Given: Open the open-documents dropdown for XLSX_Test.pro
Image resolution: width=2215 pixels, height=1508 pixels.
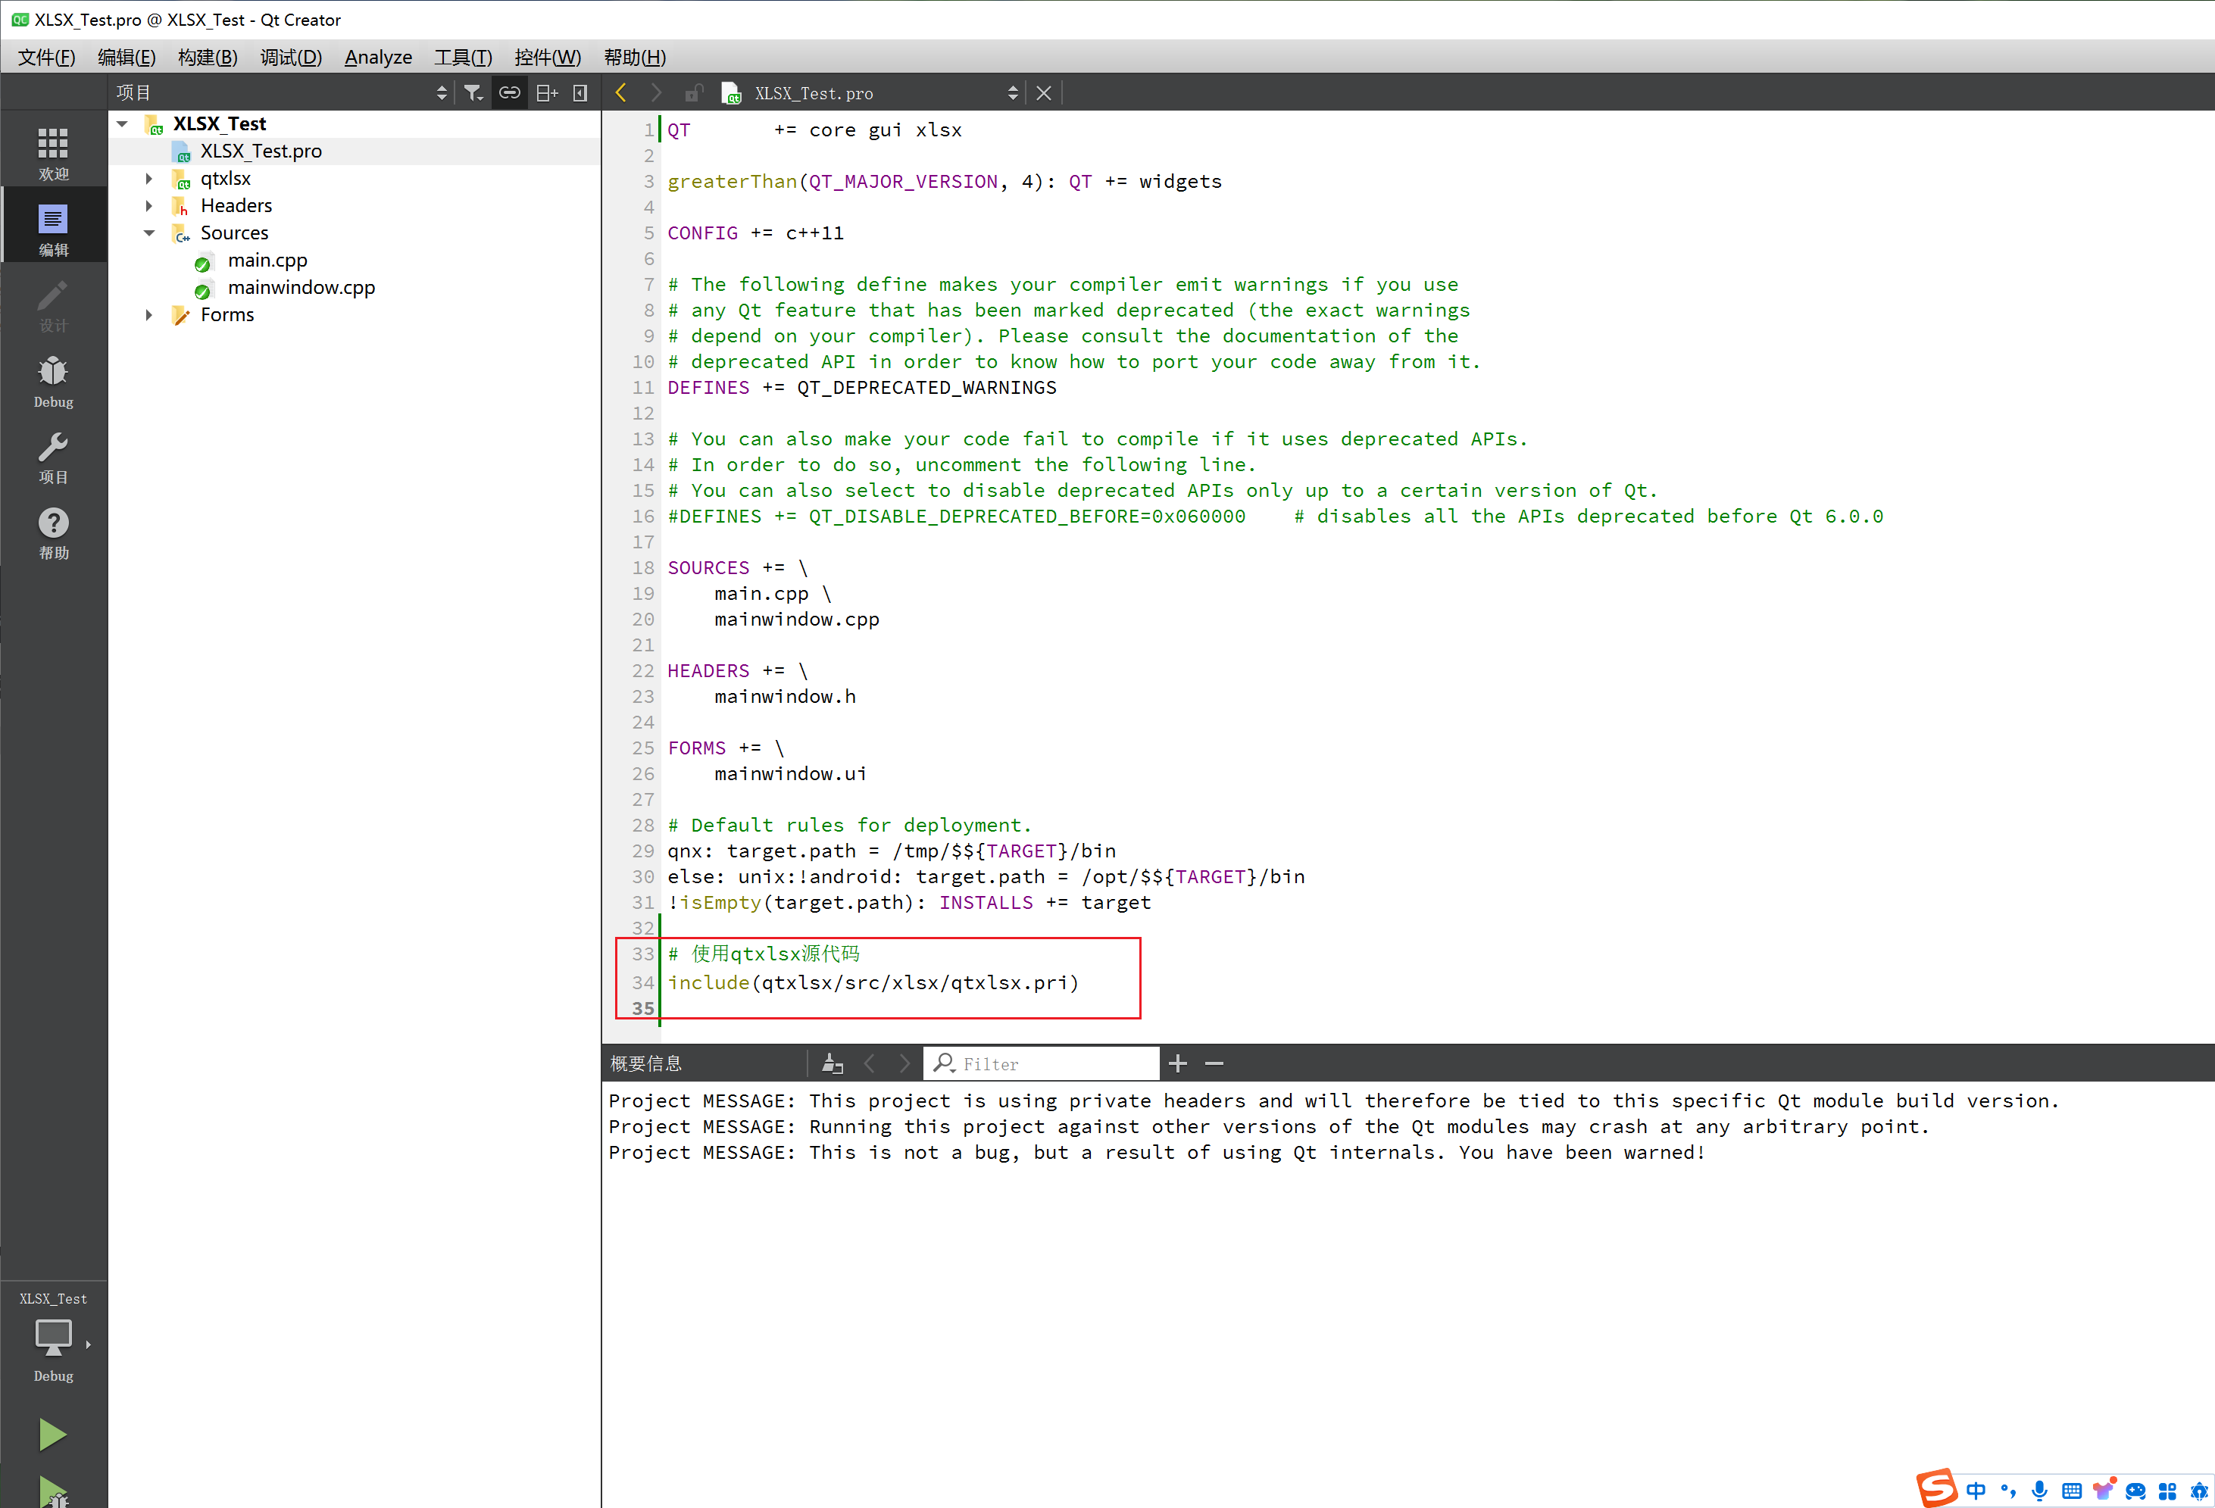Looking at the screenshot, I should (1012, 92).
